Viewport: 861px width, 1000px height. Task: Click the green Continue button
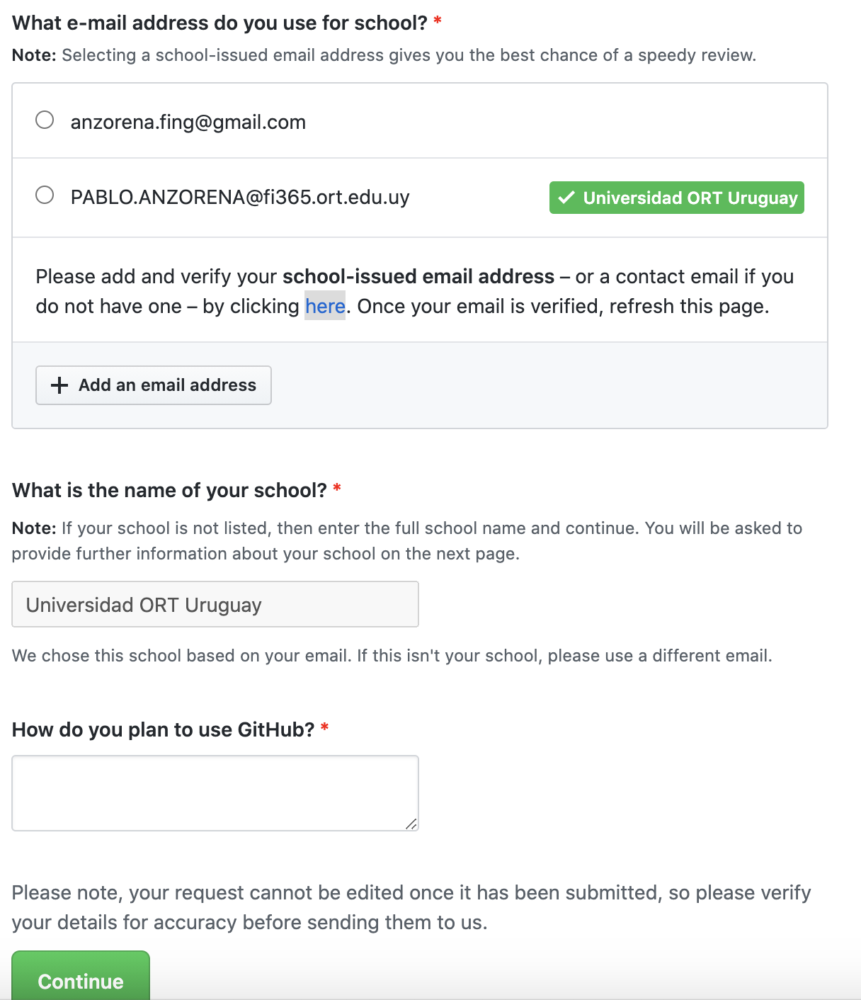[x=81, y=976]
